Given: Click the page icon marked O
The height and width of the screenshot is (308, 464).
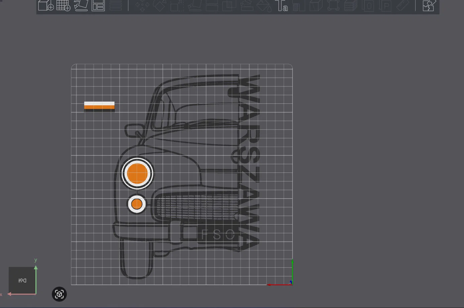Looking at the screenshot, I should (368, 6).
